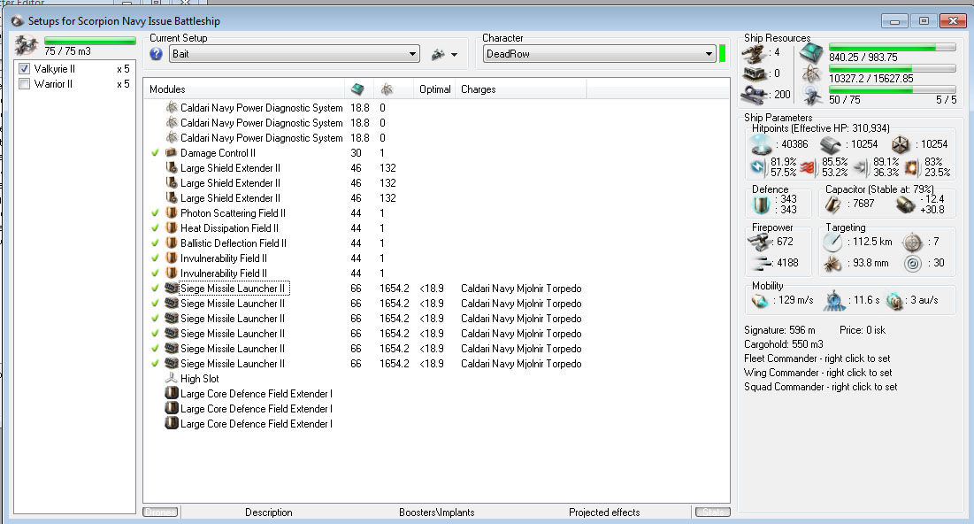The width and height of the screenshot is (974, 524).
Task: Click the launcher hardpoints icon
Action: tap(754, 74)
